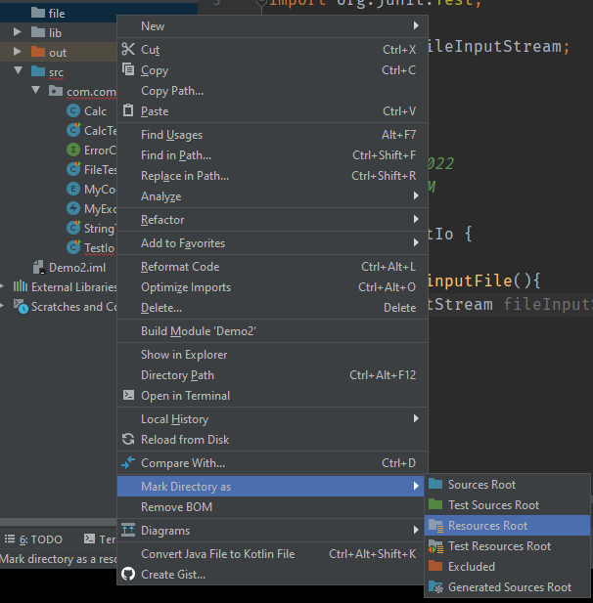Click the Test Sources Root green folder icon
The width and height of the screenshot is (593, 603).
click(x=435, y=504)
